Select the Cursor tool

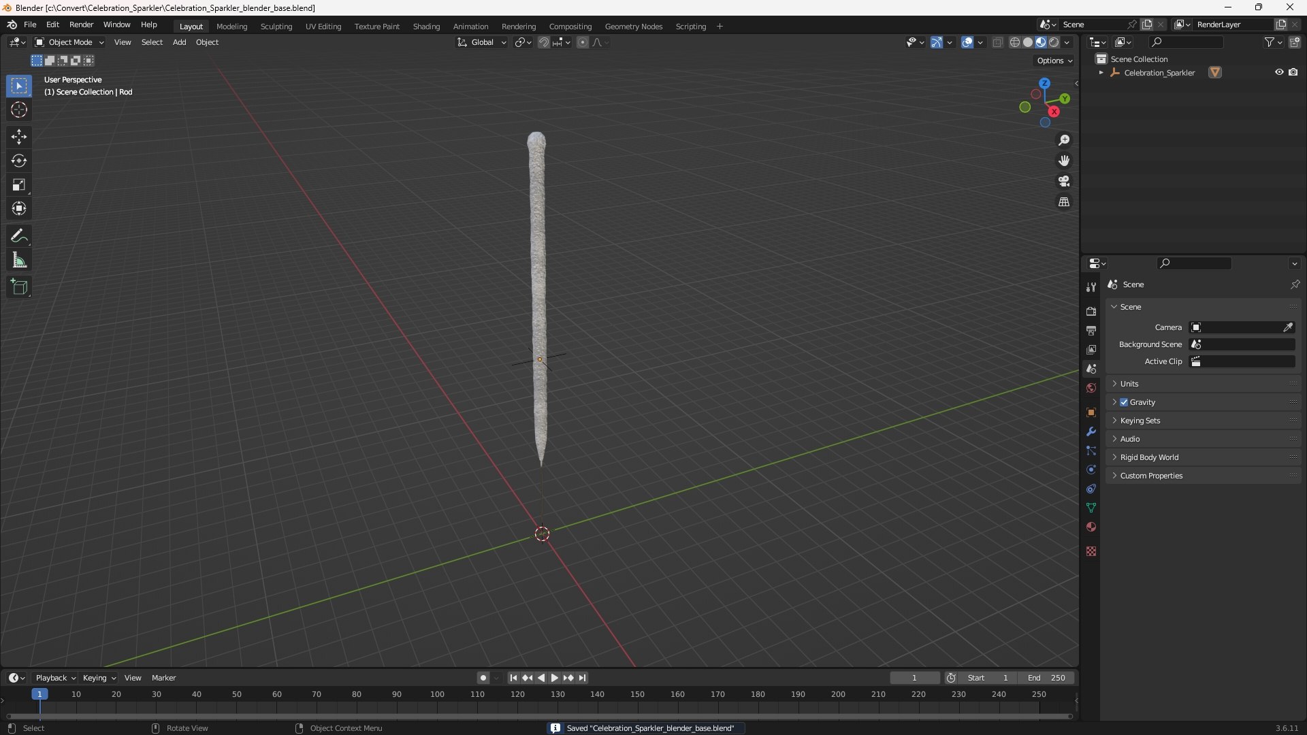19,110
